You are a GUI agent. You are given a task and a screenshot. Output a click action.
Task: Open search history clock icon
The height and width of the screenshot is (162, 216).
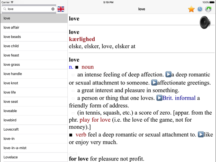pyautogui.click(x=200, y=9)
